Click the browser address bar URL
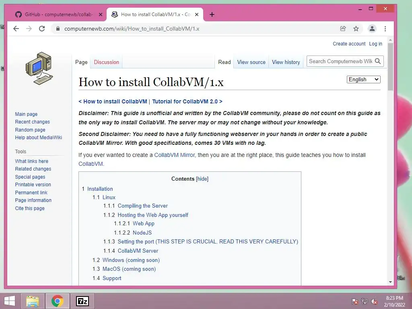The image size is (412, 309). (x=132, y=29)
